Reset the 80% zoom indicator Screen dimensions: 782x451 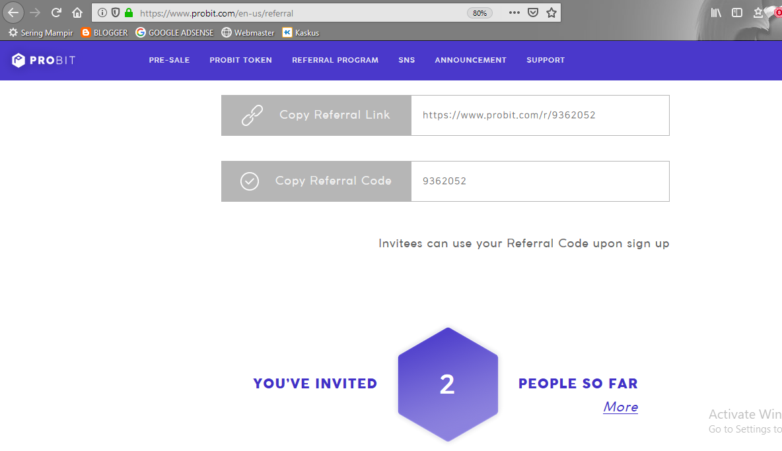pos(480,13)
